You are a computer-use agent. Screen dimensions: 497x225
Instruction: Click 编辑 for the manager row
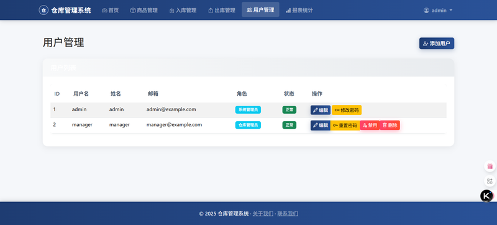pyautogui.click(x=321, y=125)
